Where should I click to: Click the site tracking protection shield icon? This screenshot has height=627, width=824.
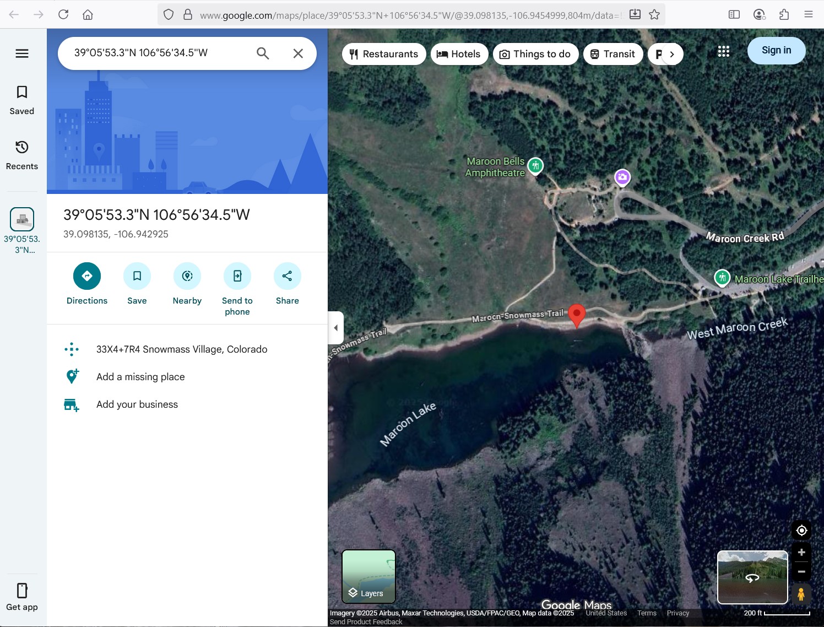point(169,14)
